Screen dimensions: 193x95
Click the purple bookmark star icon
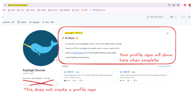178,5
